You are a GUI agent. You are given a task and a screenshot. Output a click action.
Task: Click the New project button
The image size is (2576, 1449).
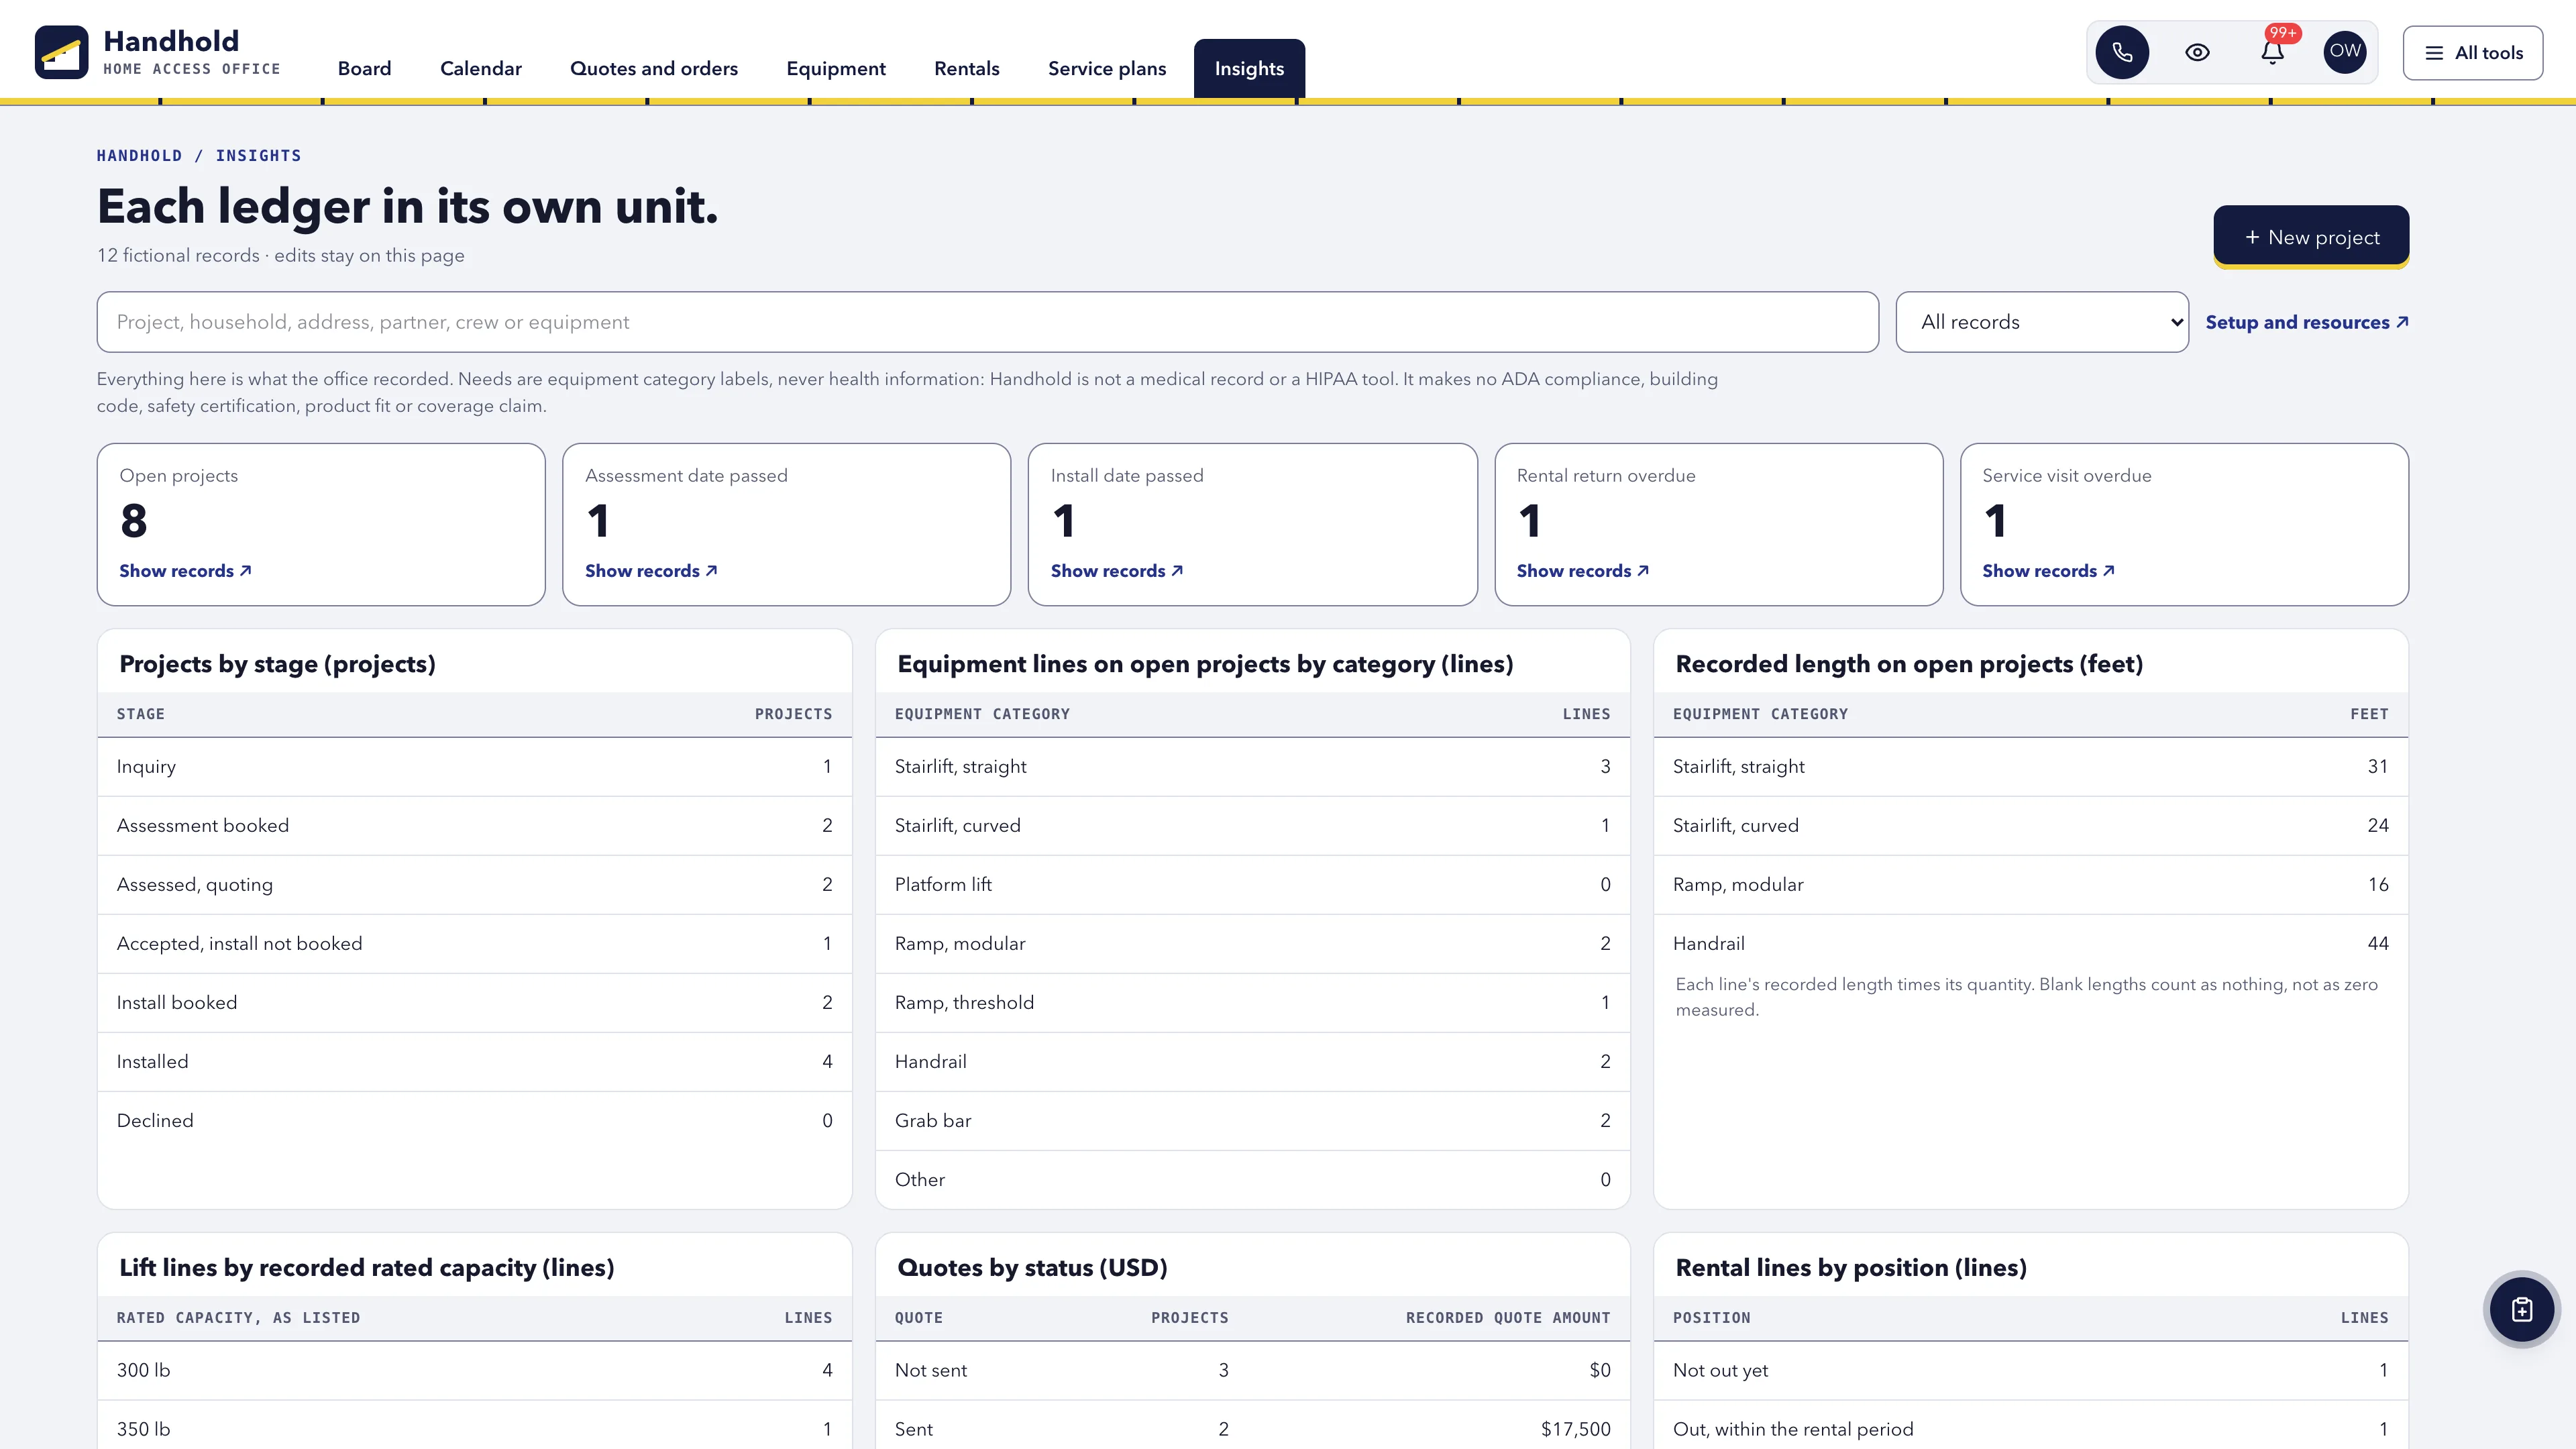click(x=2311, y=237)
